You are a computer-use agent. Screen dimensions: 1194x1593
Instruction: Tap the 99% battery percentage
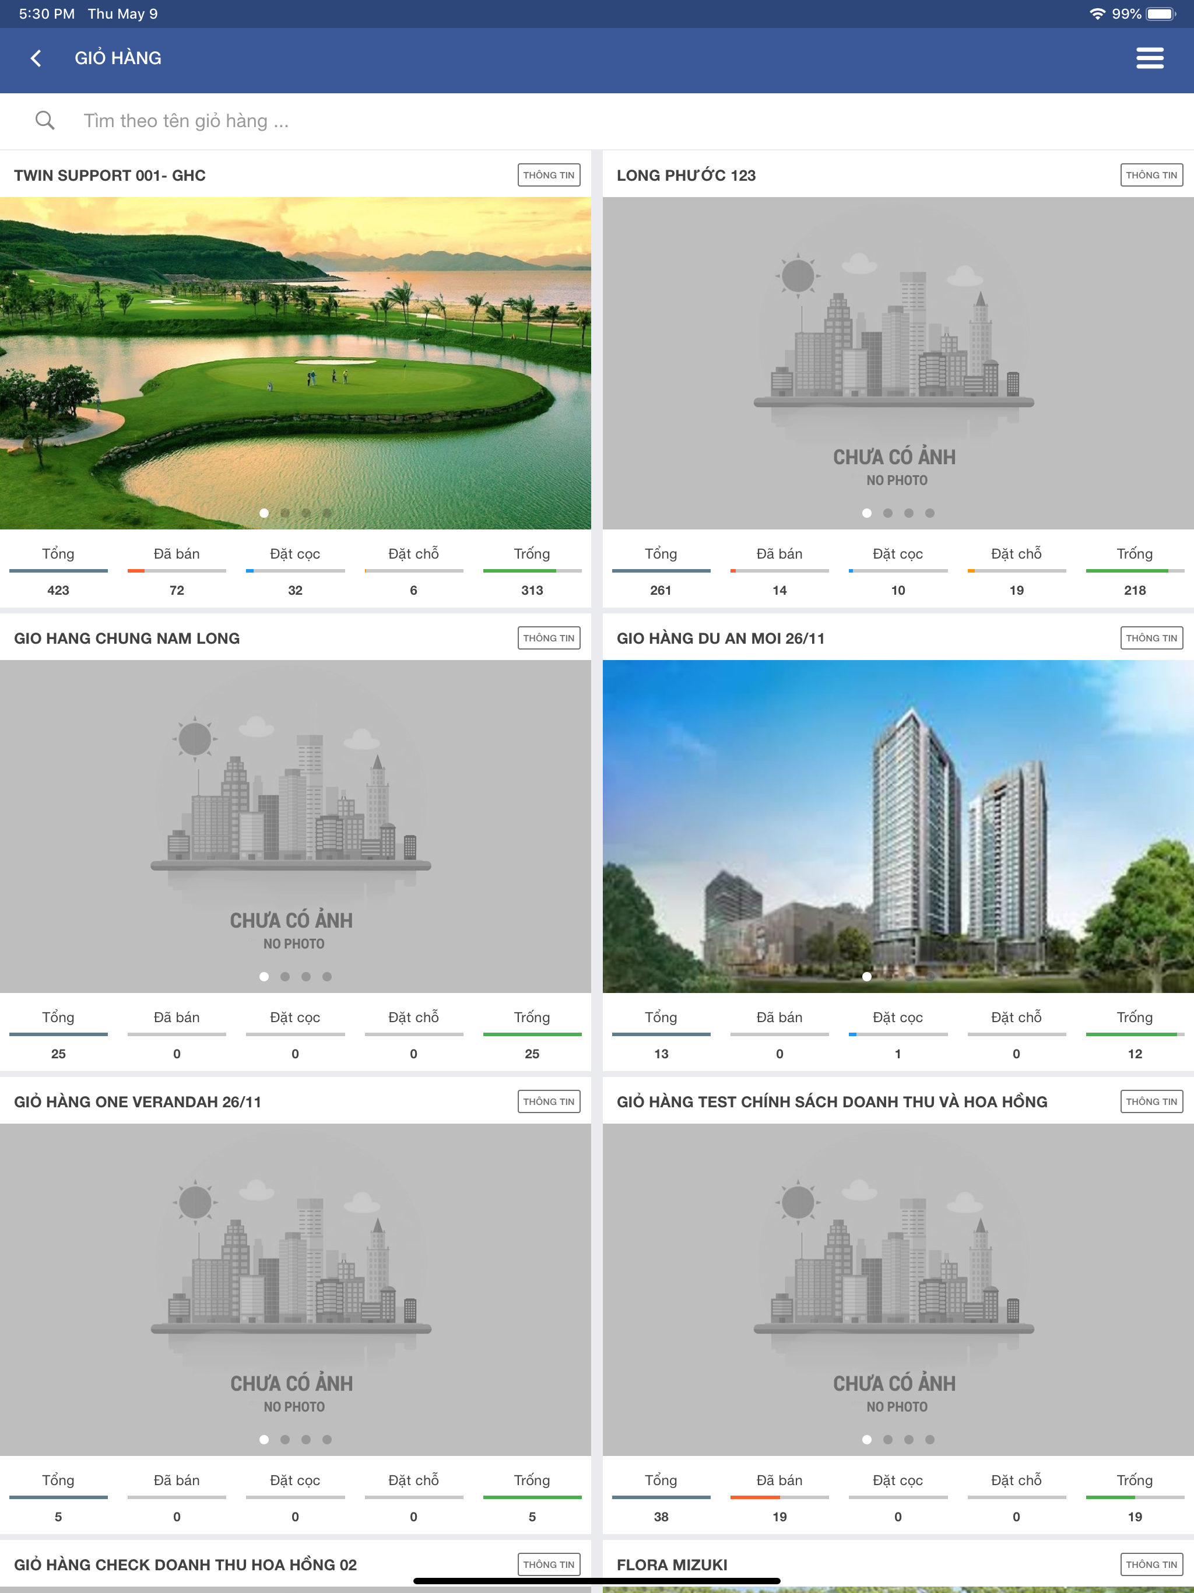1126,13
